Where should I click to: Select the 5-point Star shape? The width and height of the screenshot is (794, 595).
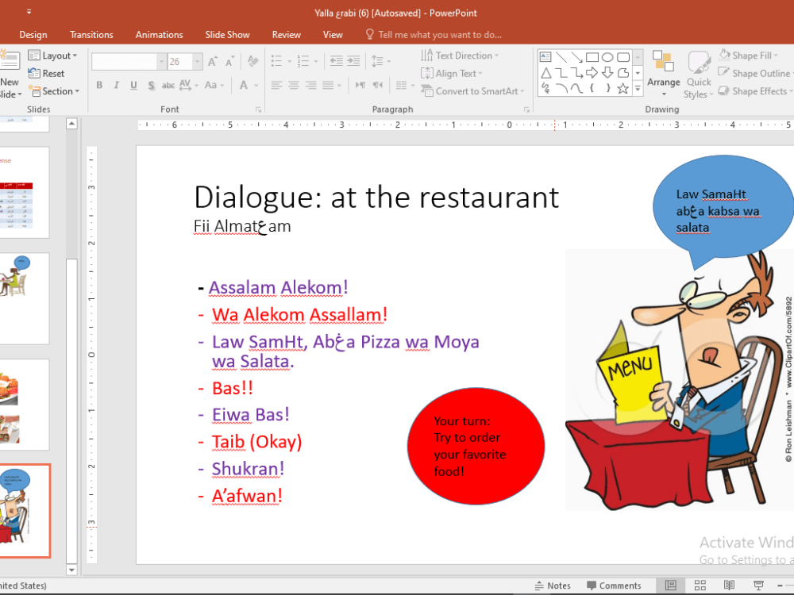click(622, 89)
